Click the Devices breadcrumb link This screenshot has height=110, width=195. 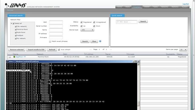10,10
